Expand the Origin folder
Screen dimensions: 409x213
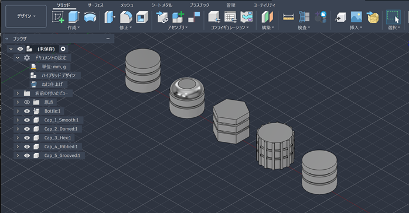[18, 102]
